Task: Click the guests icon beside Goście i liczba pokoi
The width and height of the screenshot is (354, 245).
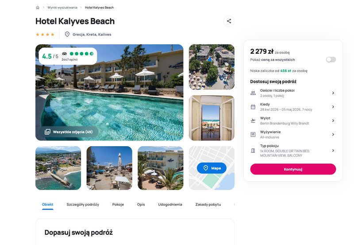Action: [x=253, y=93]
